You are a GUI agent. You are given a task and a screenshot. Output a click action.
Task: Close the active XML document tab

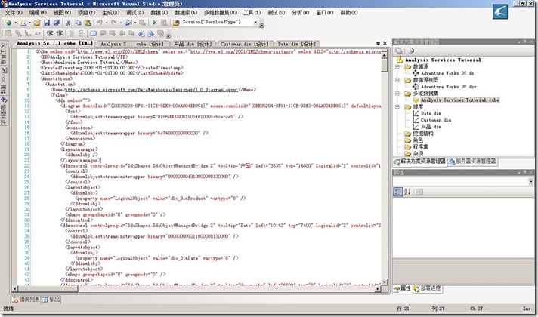[385, 44]
